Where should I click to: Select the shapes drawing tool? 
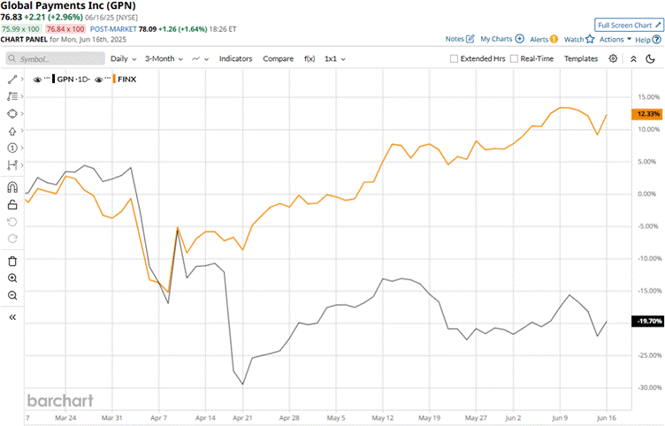pyautogui.click(x=12, y=114)
